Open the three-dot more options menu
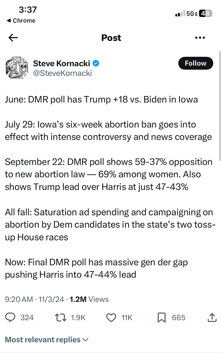The height and width of the screenshot is (353, 222). point(200,38)
